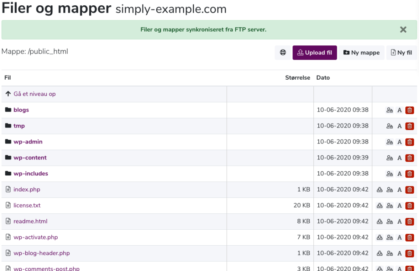This screenshot has height=271, width=419.
Task: Open the wp-includes folder
Action: click(x=31, y=174)
